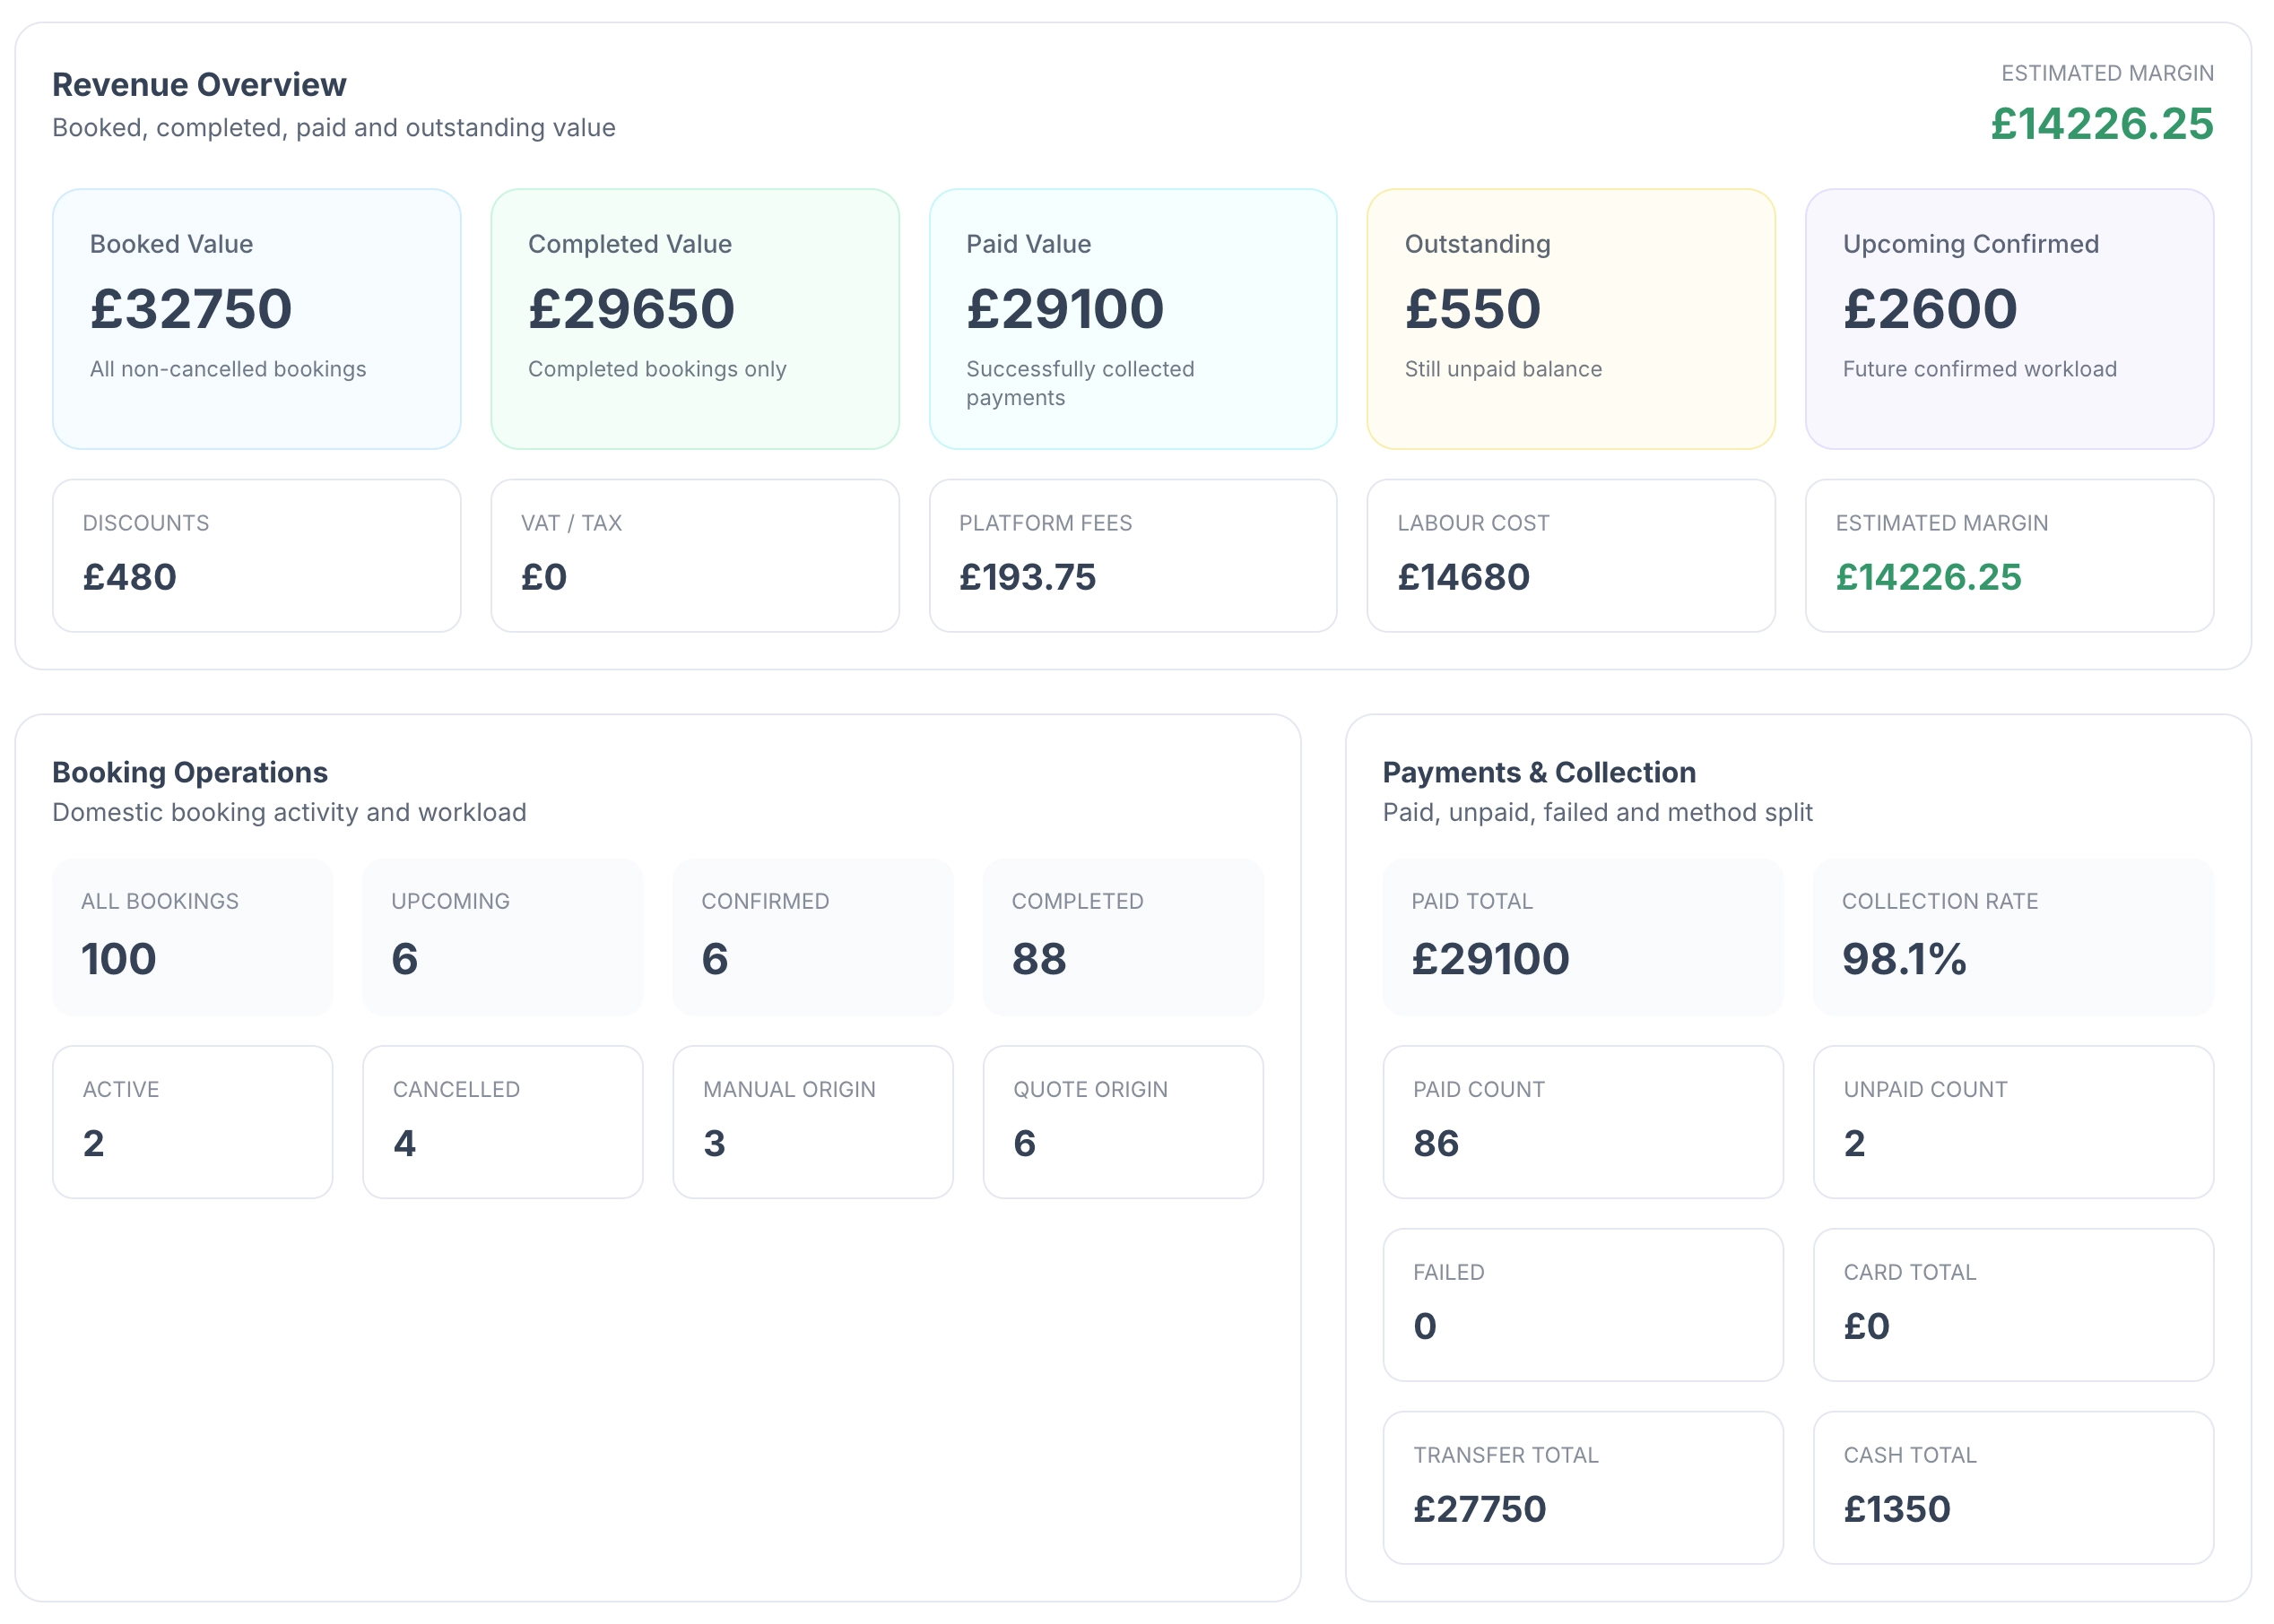This screenshot has height=1624, width=2274.
Task: Click the Labour Cost £14680 tile
Action: (x=1570, y=555)
